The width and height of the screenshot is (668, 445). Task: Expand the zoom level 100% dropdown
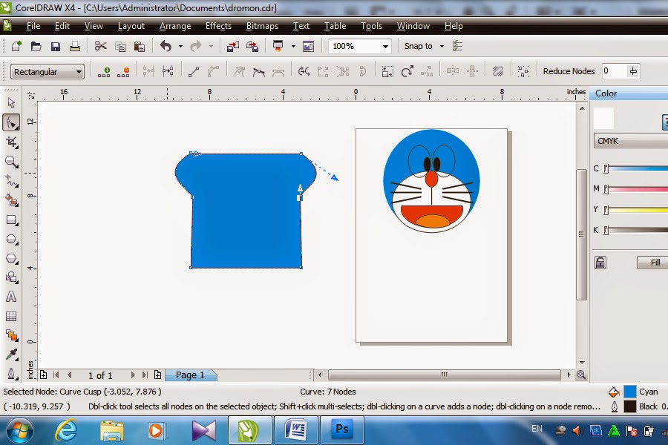click(x=385, y=45)
